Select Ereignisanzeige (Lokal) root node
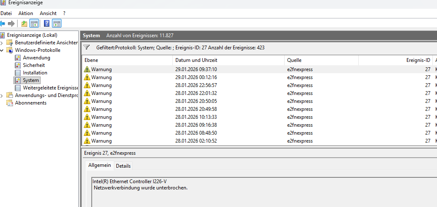 click(32, 35)
